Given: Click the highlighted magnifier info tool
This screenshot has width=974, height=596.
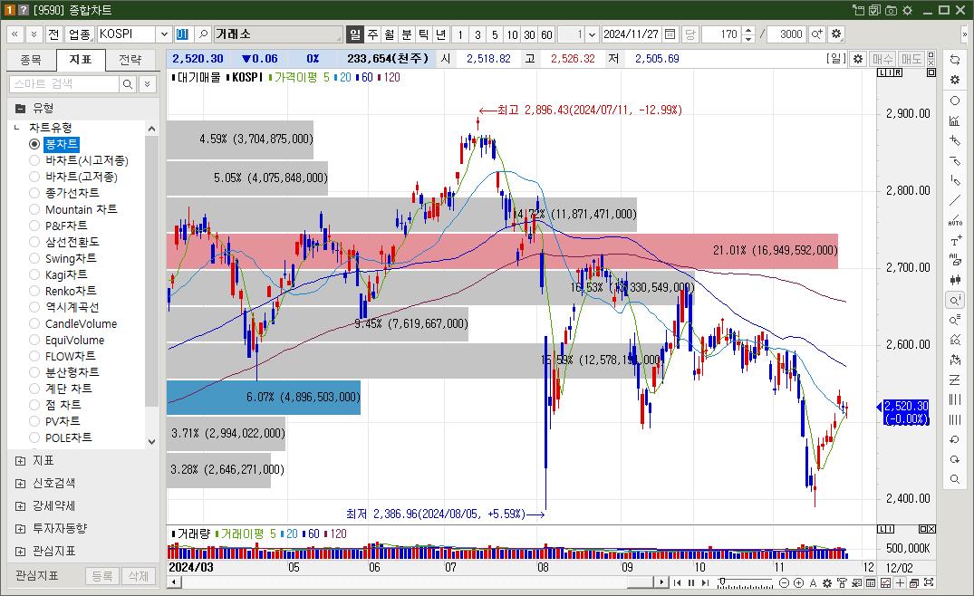Looking at the screenshot, I should (955, 301).
